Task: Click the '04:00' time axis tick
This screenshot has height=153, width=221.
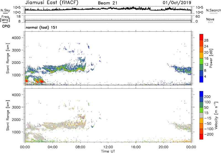Action: [x=53, y=147]
